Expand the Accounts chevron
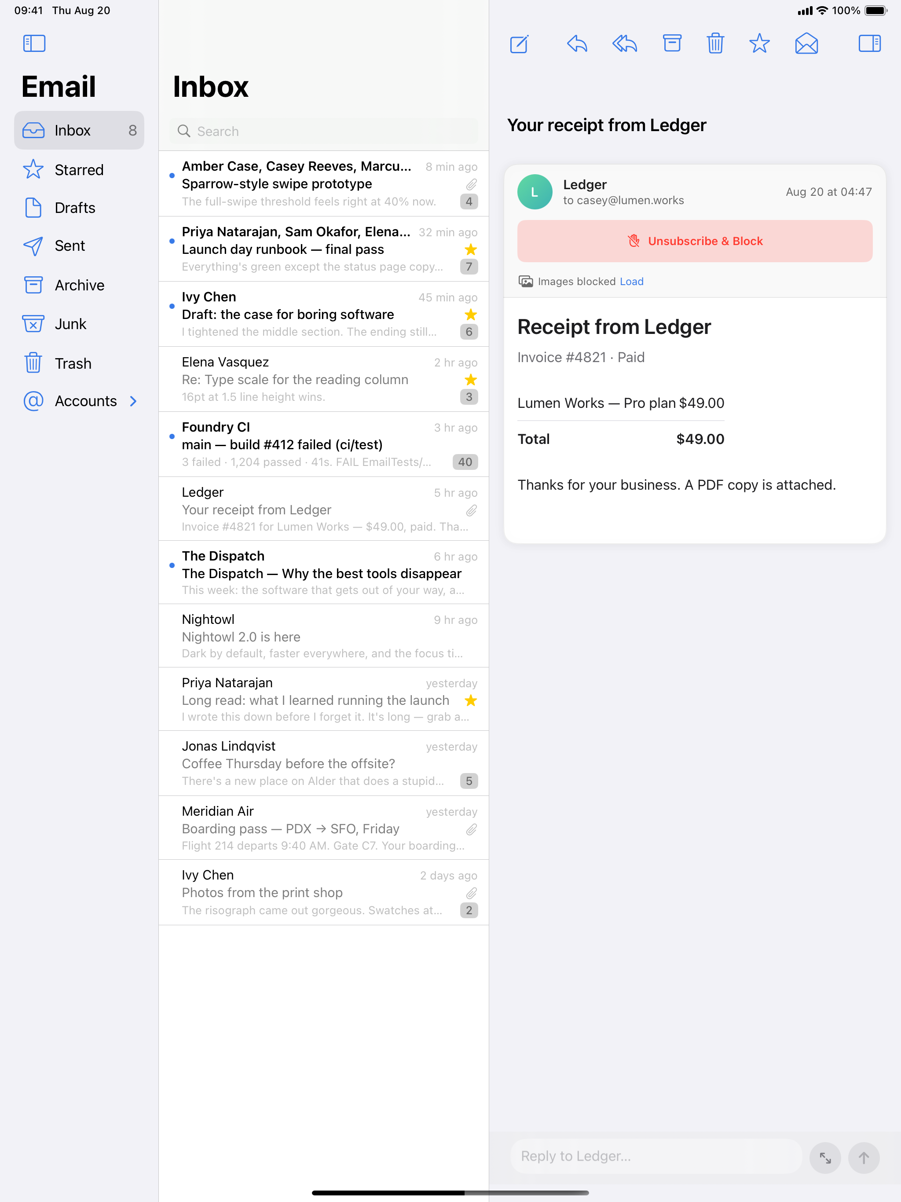The image size is (901, 1202). [133, 401]
